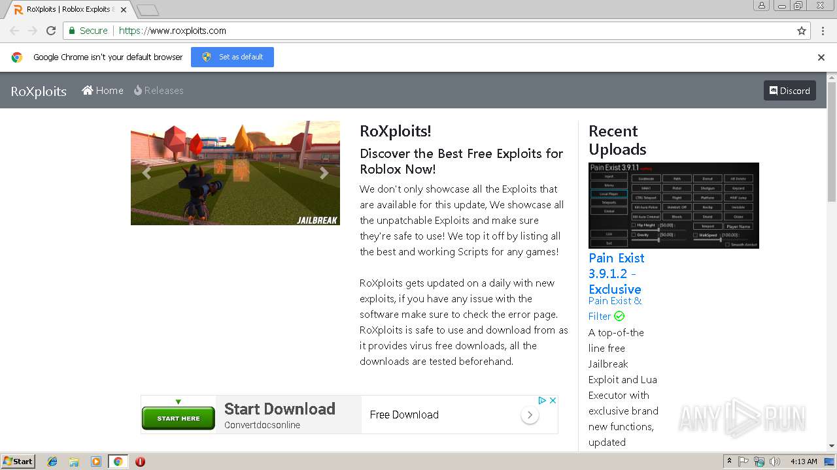This screenshot has height=470, width=837.
Task: Click the "RoXploits!" heading text
Action: [x=396, y=131]
